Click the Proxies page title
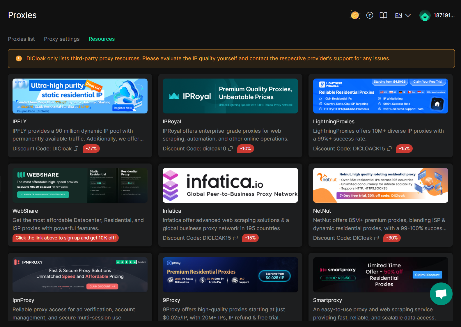 tap(22, 15)
